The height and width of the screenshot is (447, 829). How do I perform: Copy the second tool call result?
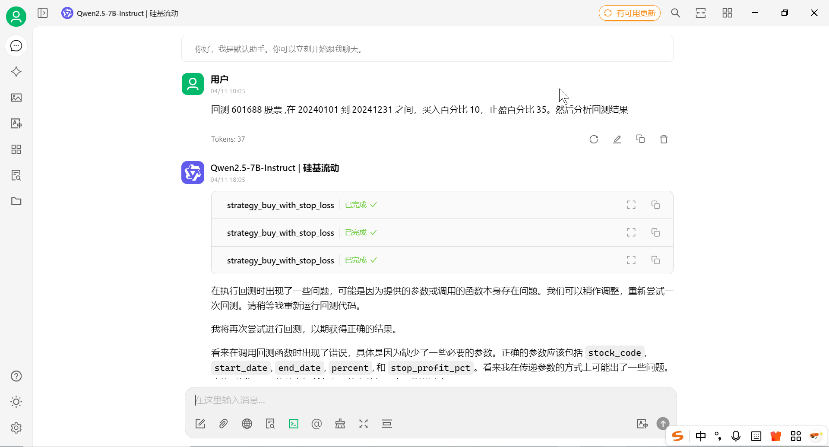pyautogui.click(x=655, y=232)
